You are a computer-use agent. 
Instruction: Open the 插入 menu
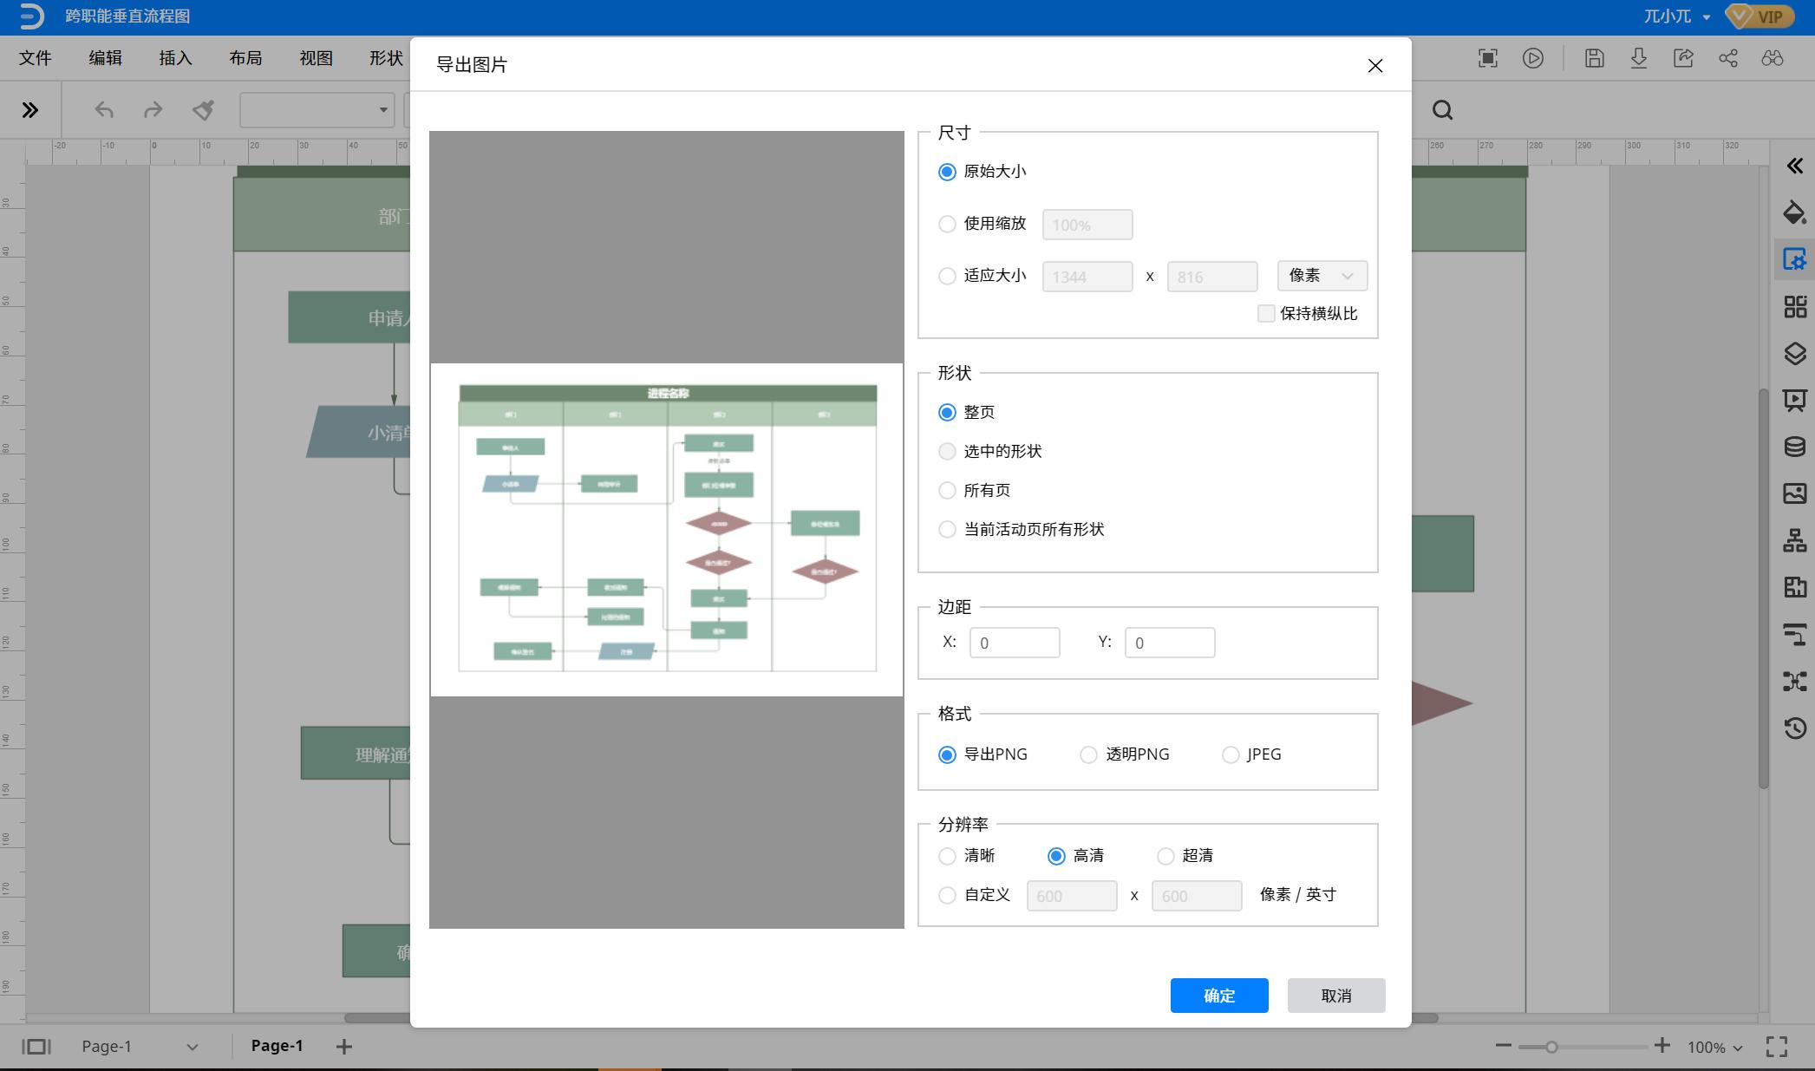[x=173, y=58]
